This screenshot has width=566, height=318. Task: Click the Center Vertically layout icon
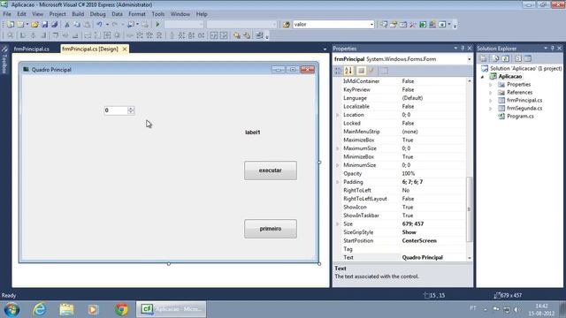click(224, 35)
